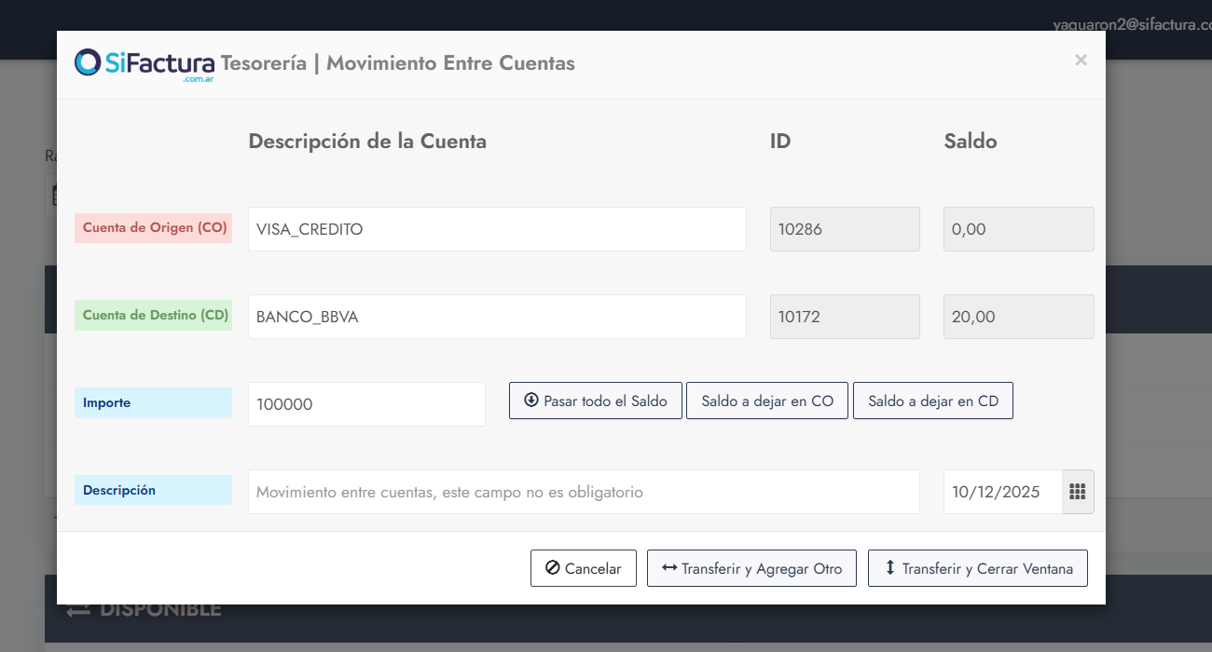Click the date field showing 10/12/2025
The image size is (1212, 652).
click(1002, 492)
